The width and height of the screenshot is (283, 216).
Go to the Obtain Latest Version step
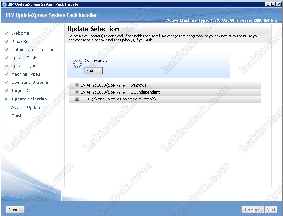pyautogui.click(x=33, y=49)
